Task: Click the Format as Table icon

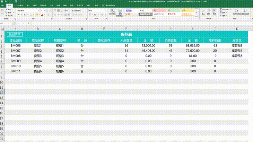Action: [x=120, y=11]
